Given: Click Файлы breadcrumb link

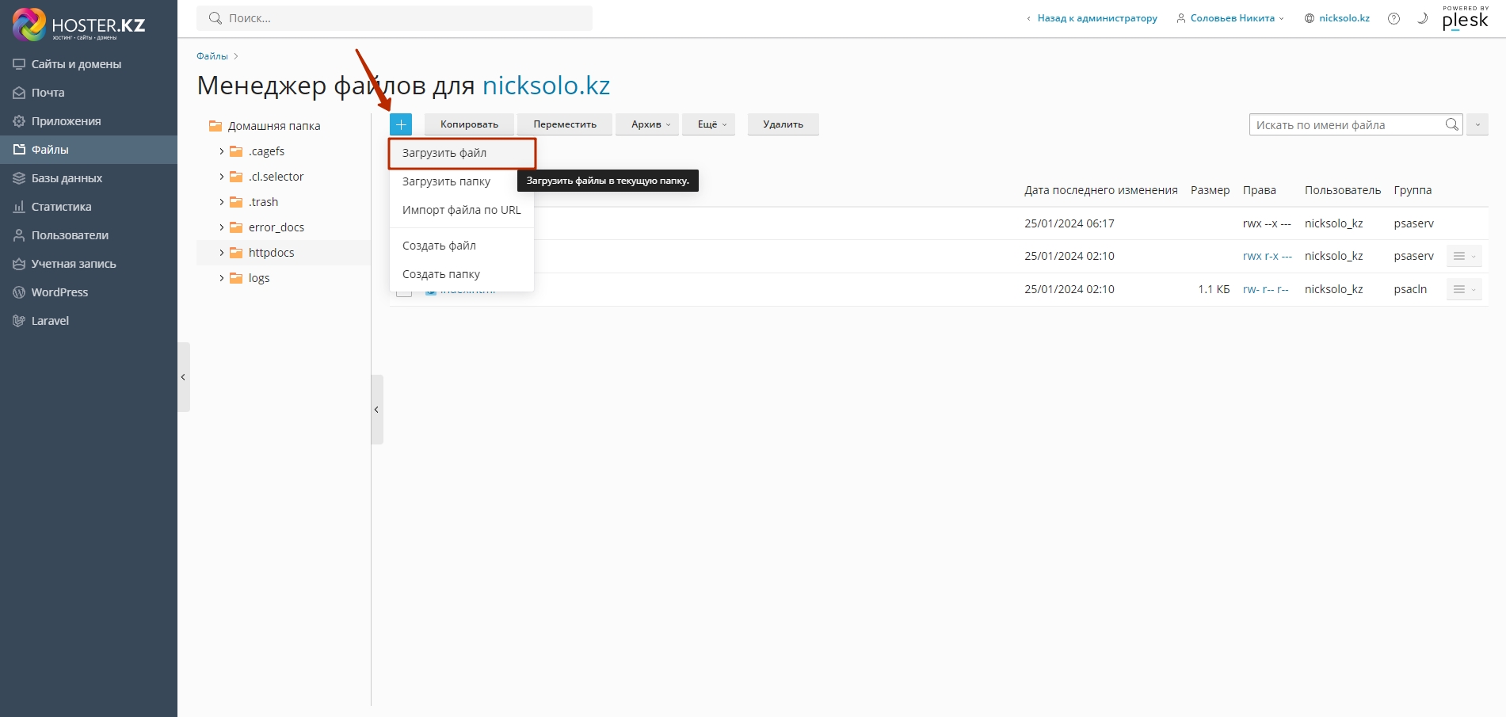Looking at the screenshot, I should (x=212, y=56).
